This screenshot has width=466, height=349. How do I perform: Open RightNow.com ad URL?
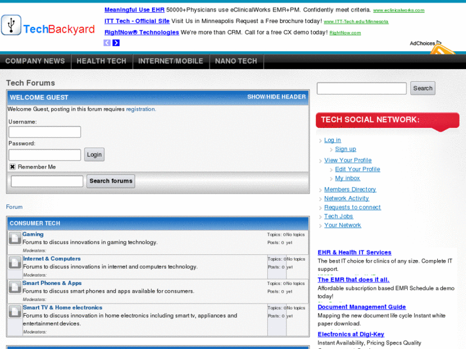coord(345,33)
